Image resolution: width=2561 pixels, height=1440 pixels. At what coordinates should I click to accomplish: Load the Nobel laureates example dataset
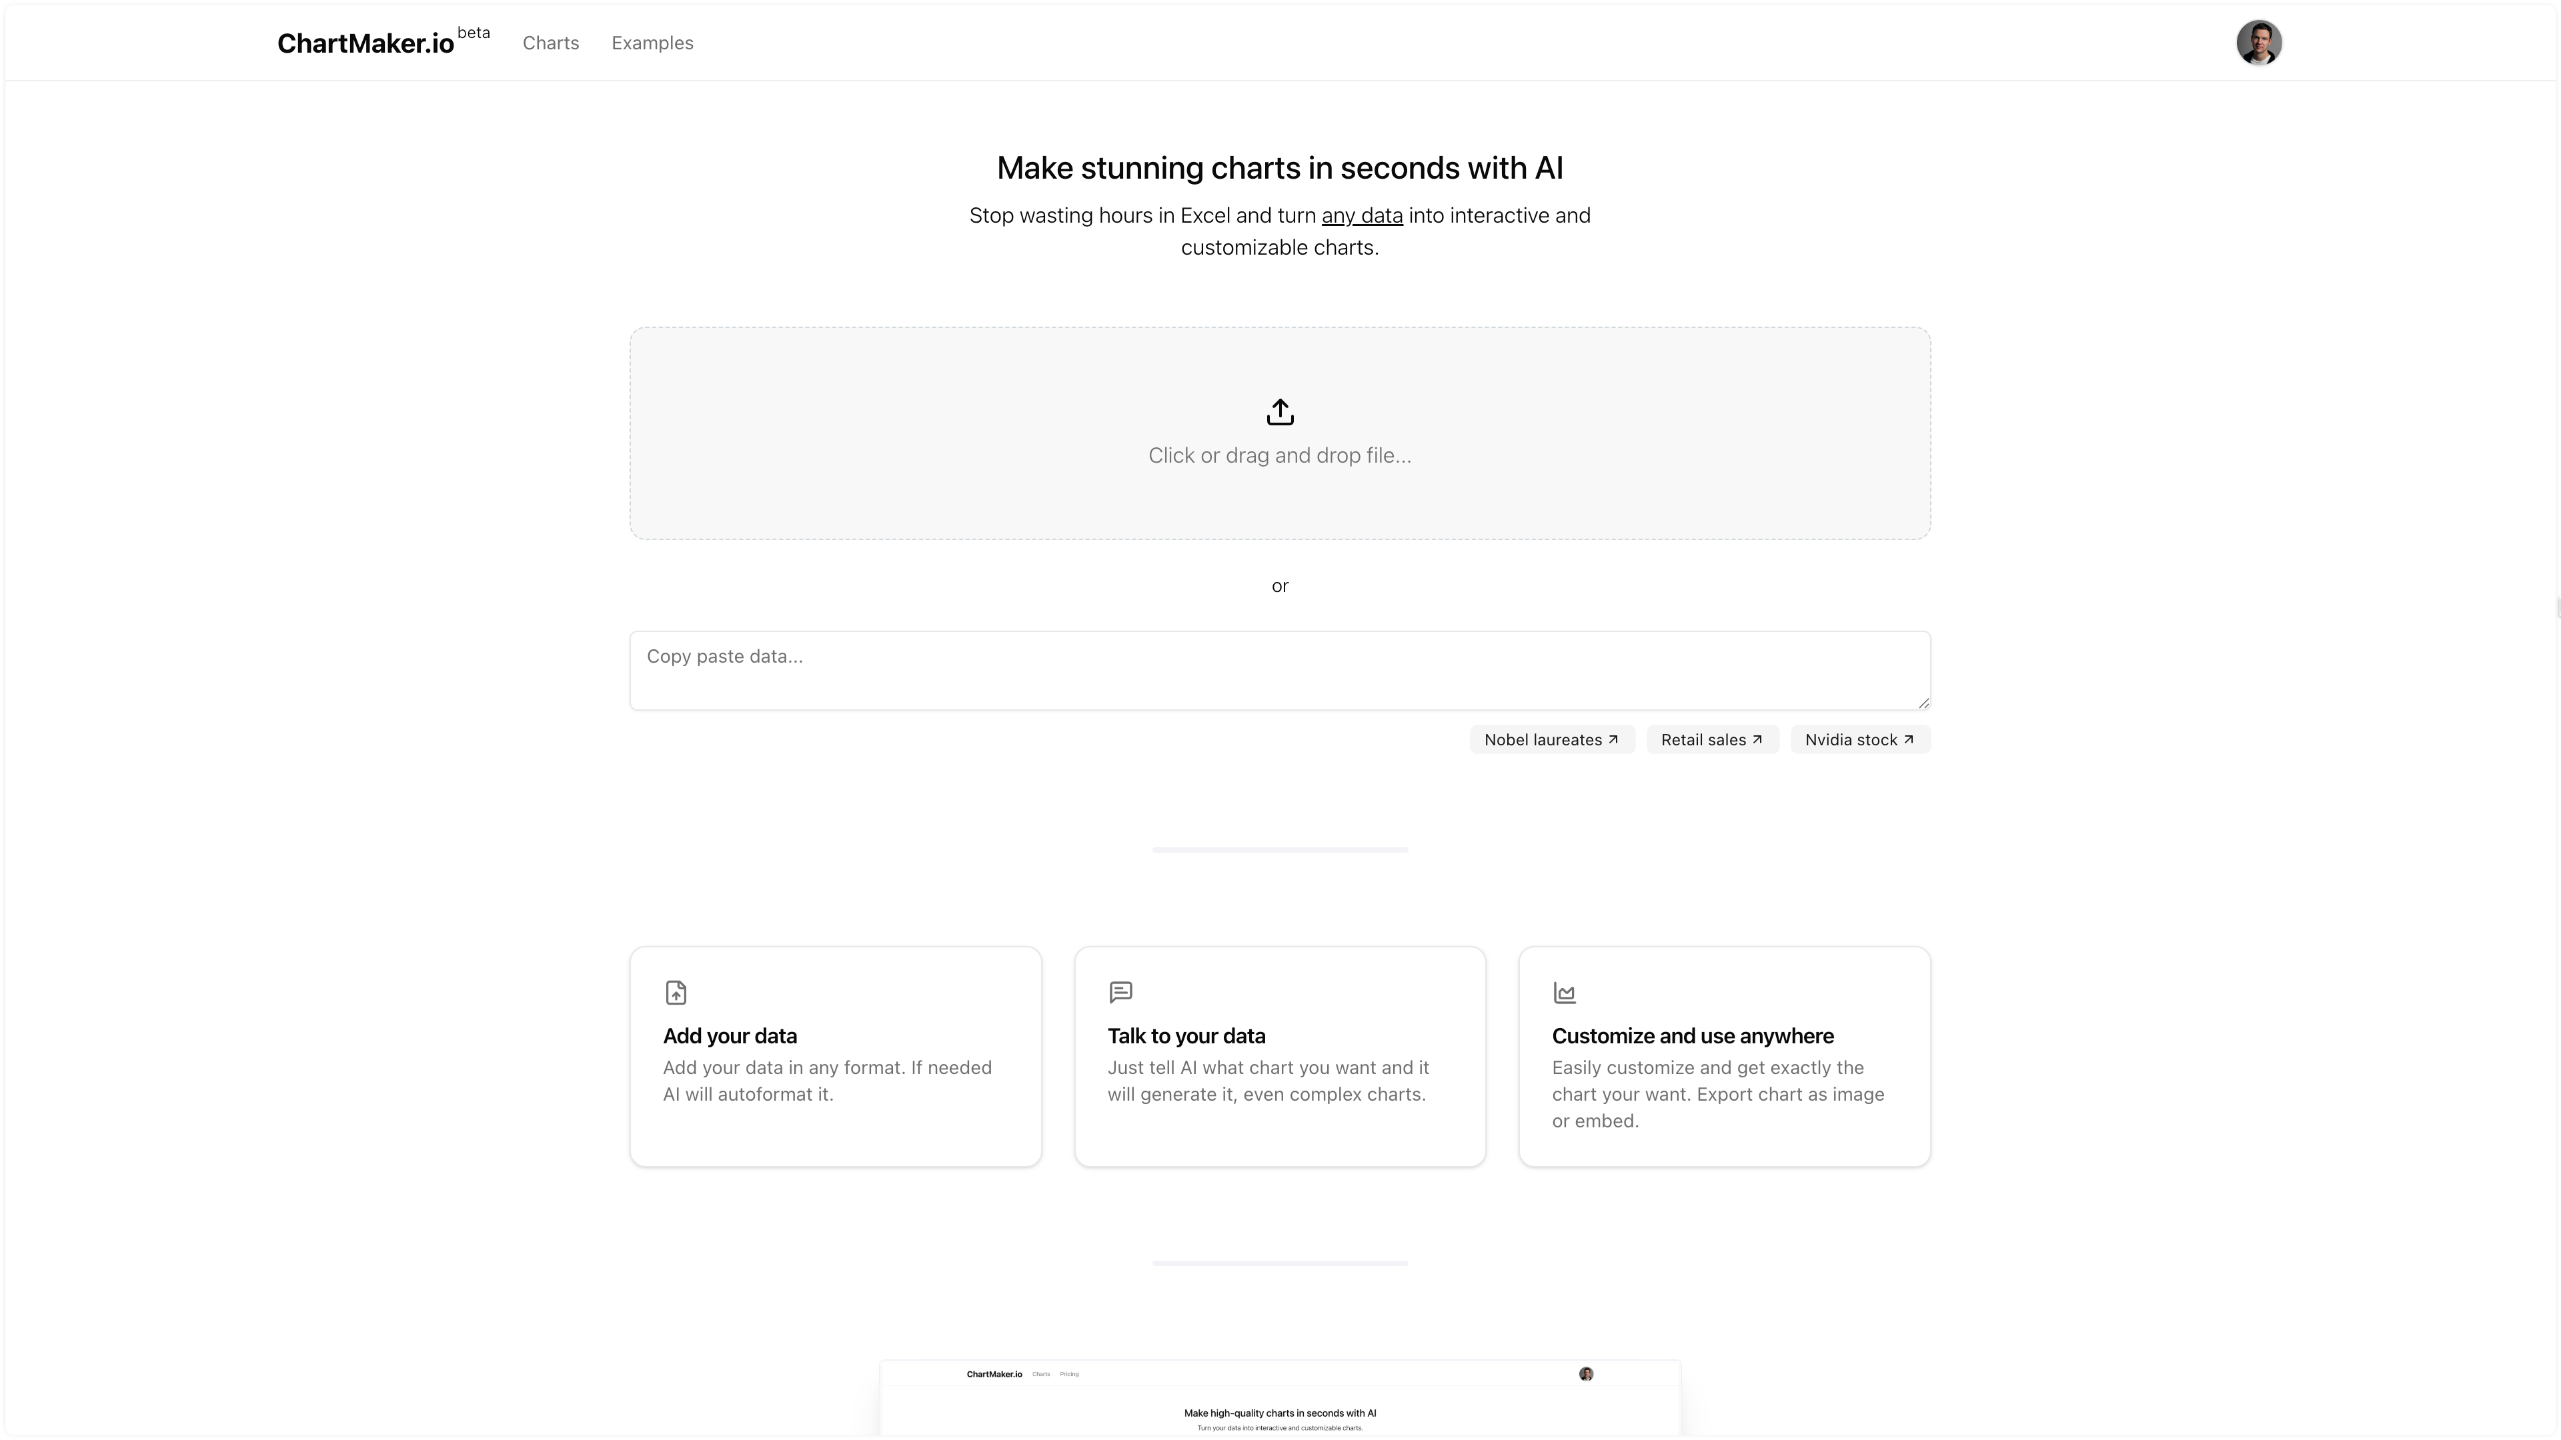pyautogui.click(x=1552, y=739)
